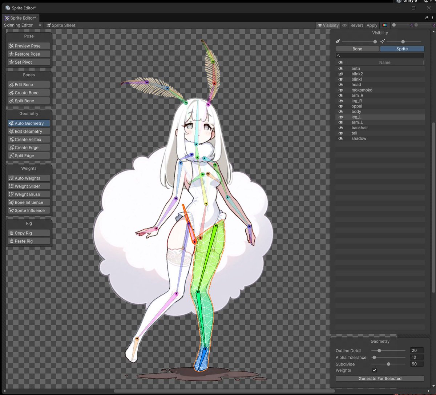
Task: Click the Visibility panel search field
Action: click(x=380, y=56)
